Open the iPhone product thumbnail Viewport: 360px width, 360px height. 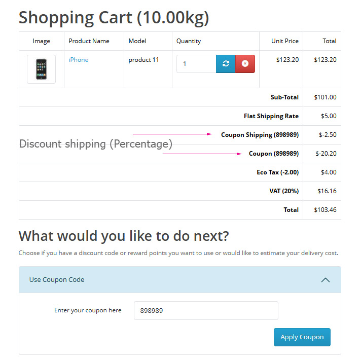pos(42,69)
